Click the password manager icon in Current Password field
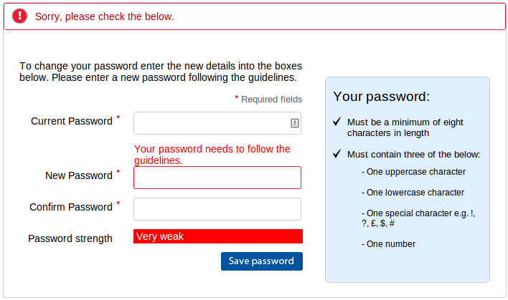 [294, 123]
